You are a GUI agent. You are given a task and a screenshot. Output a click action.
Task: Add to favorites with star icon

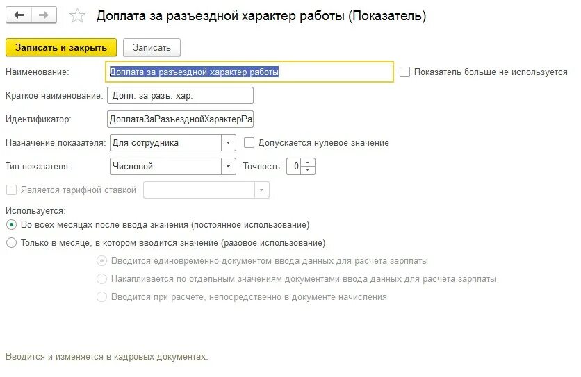(x=79, y=15)
